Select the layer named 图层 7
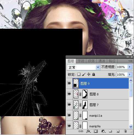 pos(94,105)
